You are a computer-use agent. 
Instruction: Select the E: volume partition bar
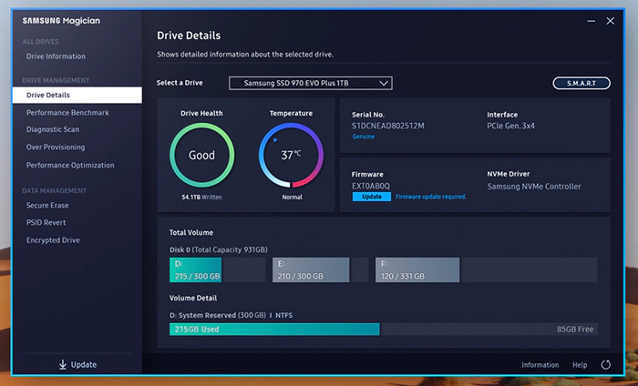tap(311, 269)
